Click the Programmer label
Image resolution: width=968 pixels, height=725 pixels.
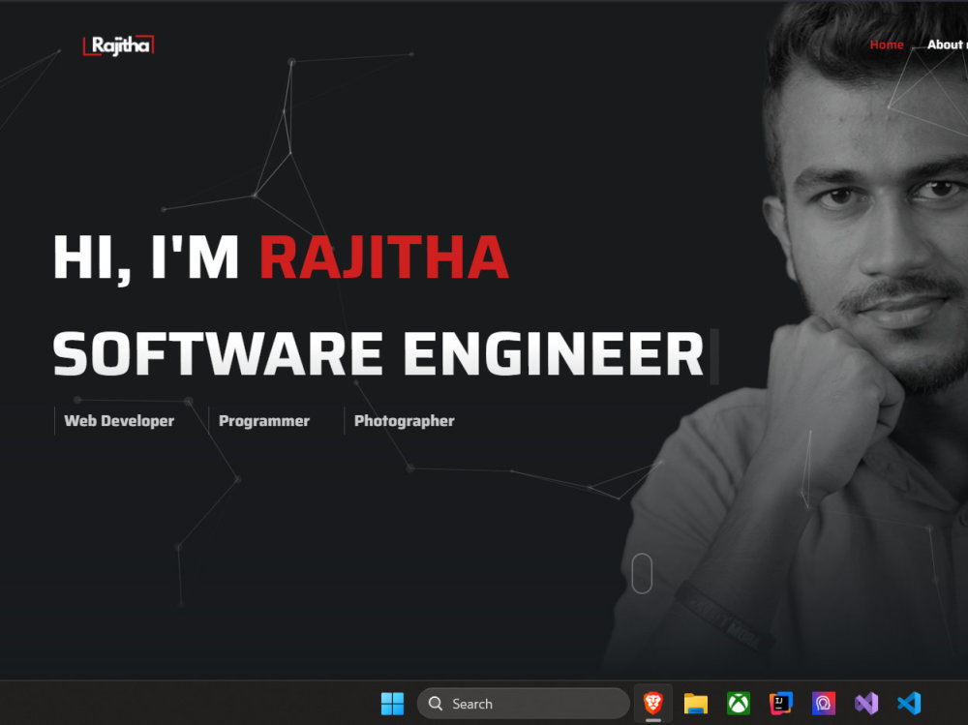tap(264, 421)
